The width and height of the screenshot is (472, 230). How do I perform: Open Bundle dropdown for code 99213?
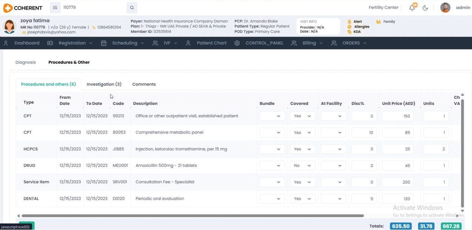pyautogui.click(x=272, y=116)
